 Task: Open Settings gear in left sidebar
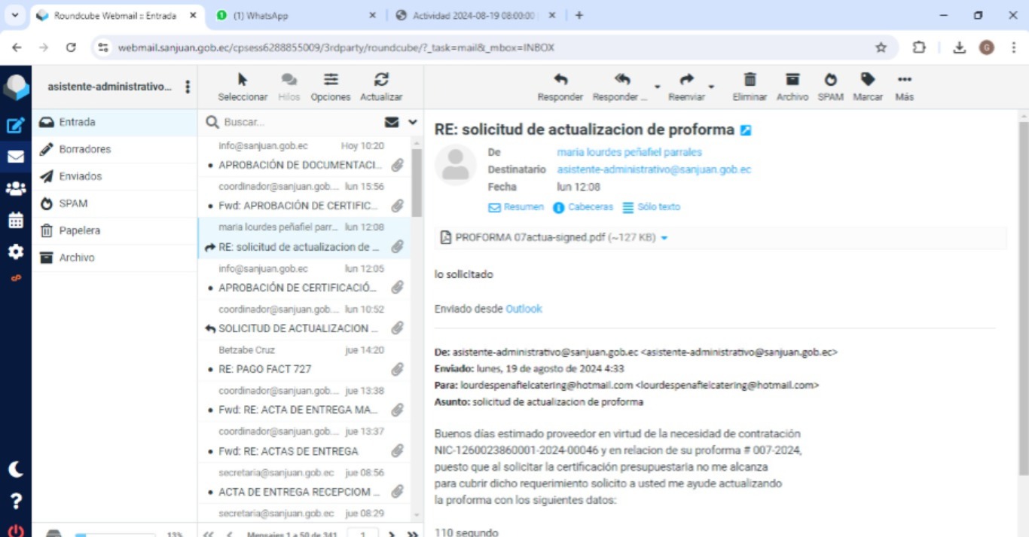click(15, 252)
